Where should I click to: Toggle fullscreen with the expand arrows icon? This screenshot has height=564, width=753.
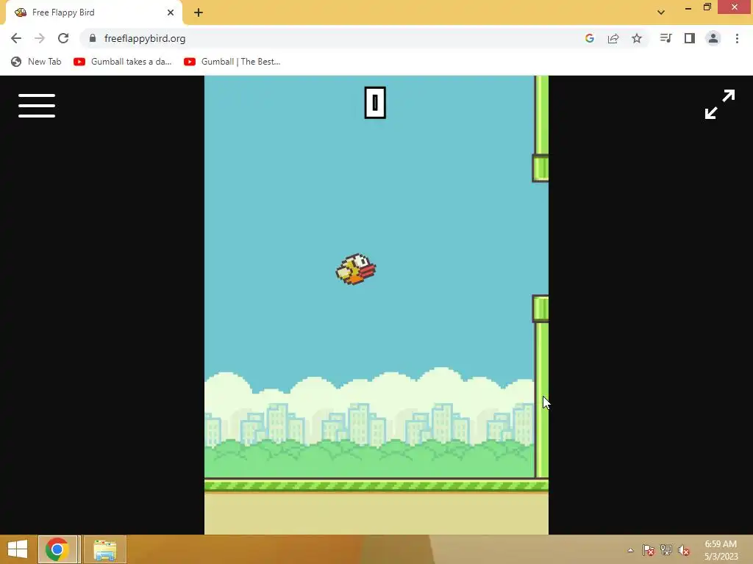coord(719,104)
